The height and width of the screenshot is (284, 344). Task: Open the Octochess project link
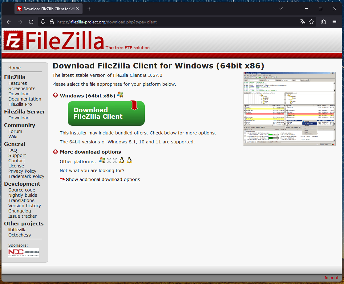tap(19, 235)
